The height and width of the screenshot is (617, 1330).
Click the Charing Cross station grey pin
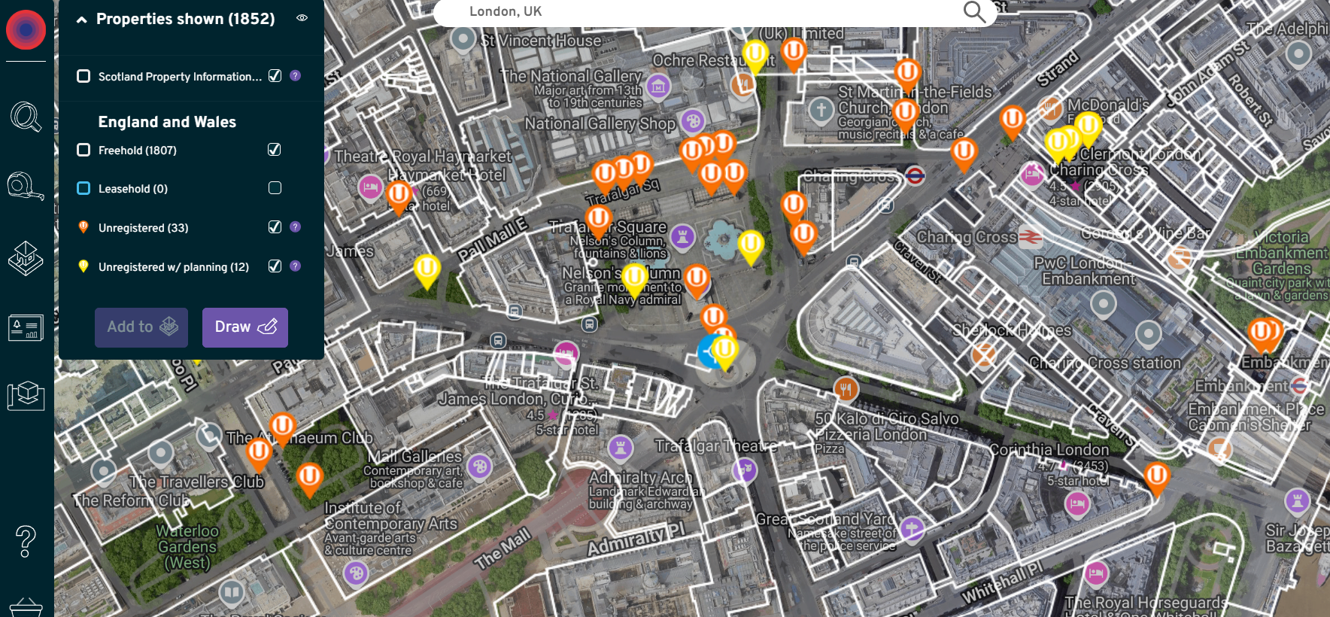click(x=1148, y=333)
